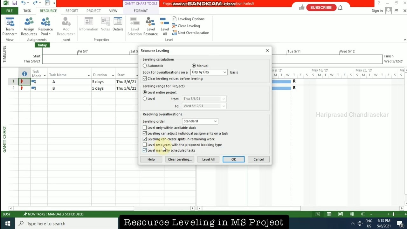The height and width of the screenshot is (229, 407).
Task: Undo the last action
Action: [x=24, y=3]
